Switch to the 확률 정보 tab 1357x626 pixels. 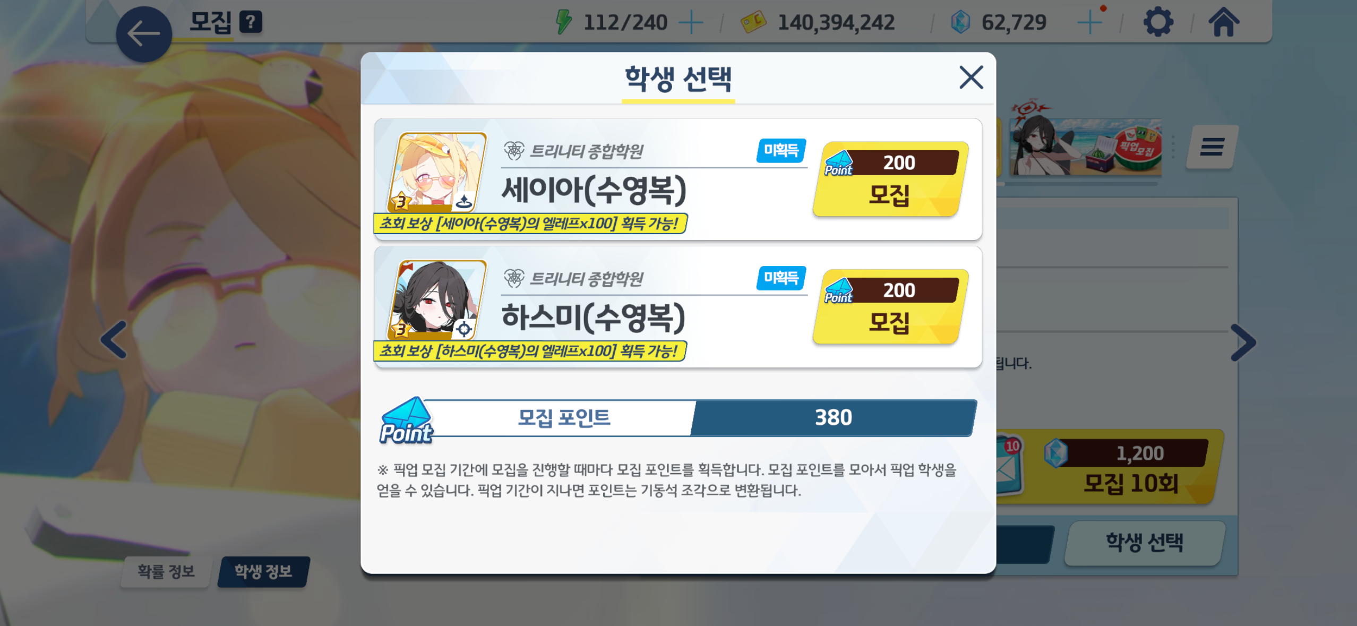[x=166, y=571]
